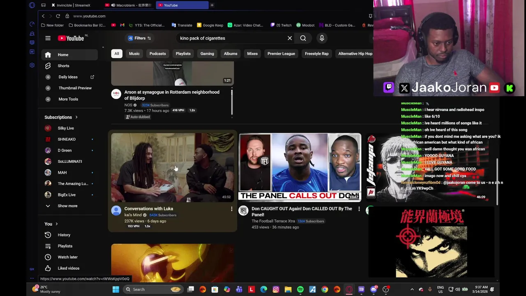Go back with browser back arrow
Viewport: 526px width, 296px height.
pyautogui.click(x=43, y=16)
